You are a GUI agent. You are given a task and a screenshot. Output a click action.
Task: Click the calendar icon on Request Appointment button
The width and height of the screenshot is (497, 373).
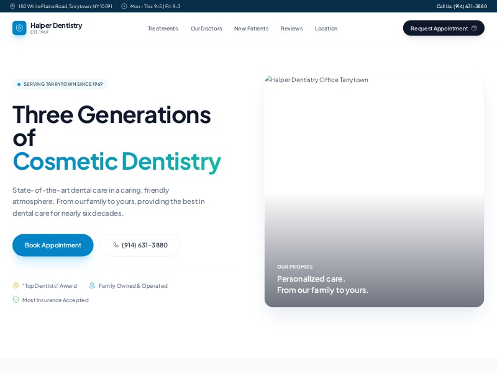pos(474,28)
